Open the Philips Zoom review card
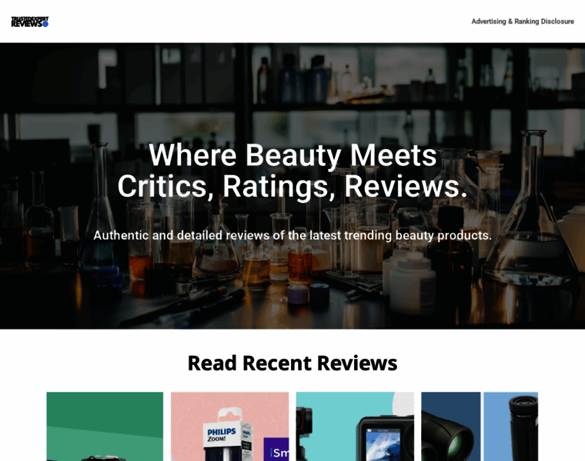Viewport: 585px width, 461px height. pyautogui.click(x=230, y=426)
